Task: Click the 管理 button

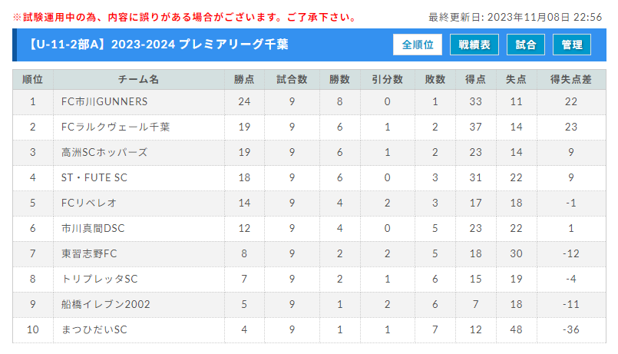Action: [571, 45]
